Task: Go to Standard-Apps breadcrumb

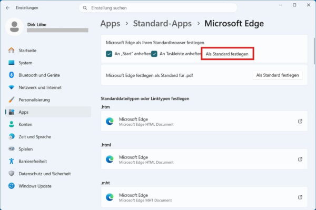Action: [x=162, y=24]
